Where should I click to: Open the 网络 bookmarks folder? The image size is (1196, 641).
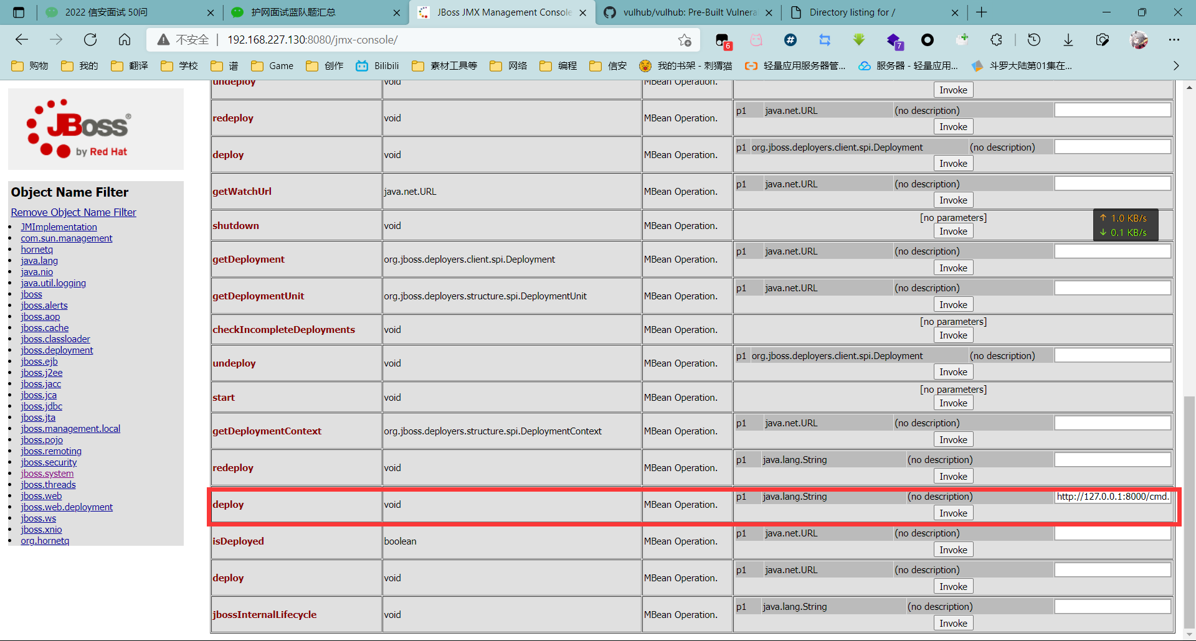click(x=508, y=65)
